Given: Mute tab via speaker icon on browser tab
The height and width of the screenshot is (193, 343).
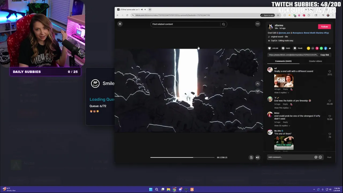Looking at the screenshot, I should [x=142, y=9].
